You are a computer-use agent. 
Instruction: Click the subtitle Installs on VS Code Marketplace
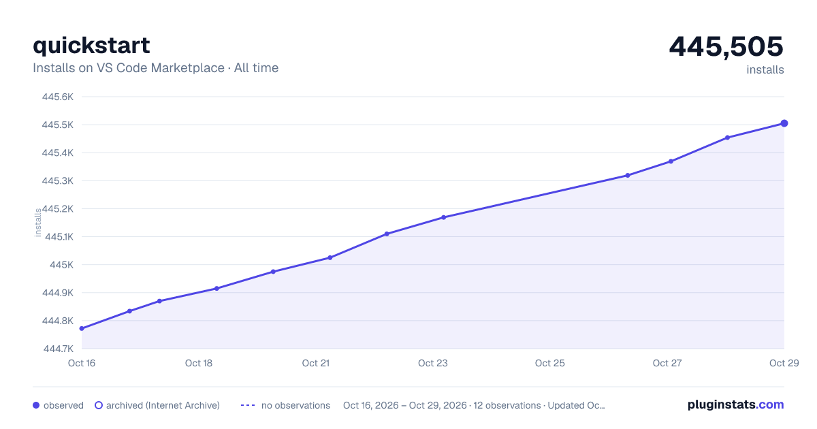coord(128,68)
